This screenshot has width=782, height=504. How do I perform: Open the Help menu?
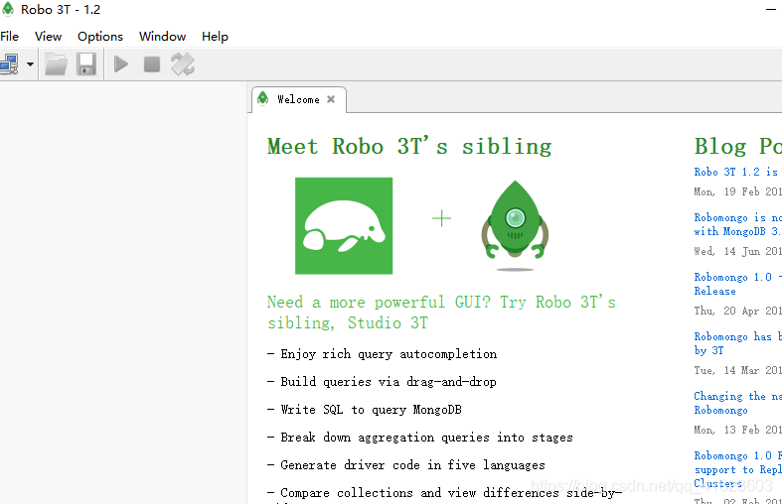coord(215,37)
